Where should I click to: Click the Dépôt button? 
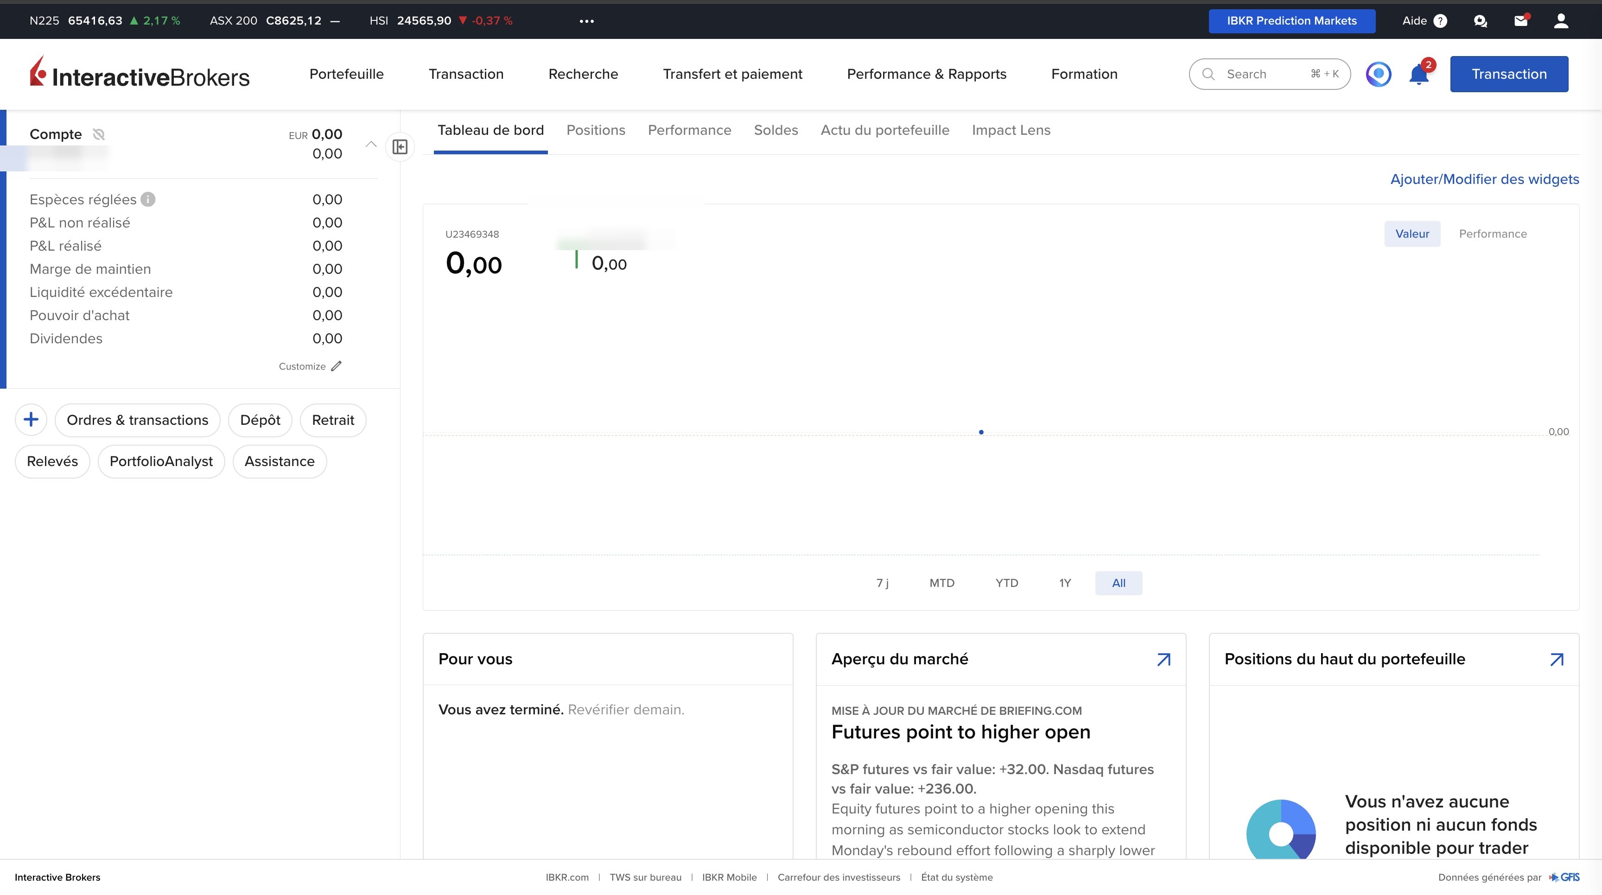(260, 420)
